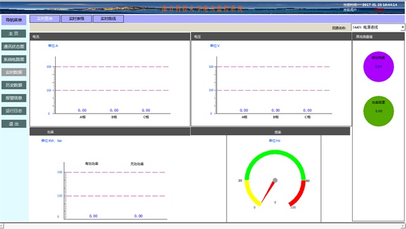The height and width of the screenshot is (229, 406).
Task: Click the red current user name
Action: coord(379,10)
